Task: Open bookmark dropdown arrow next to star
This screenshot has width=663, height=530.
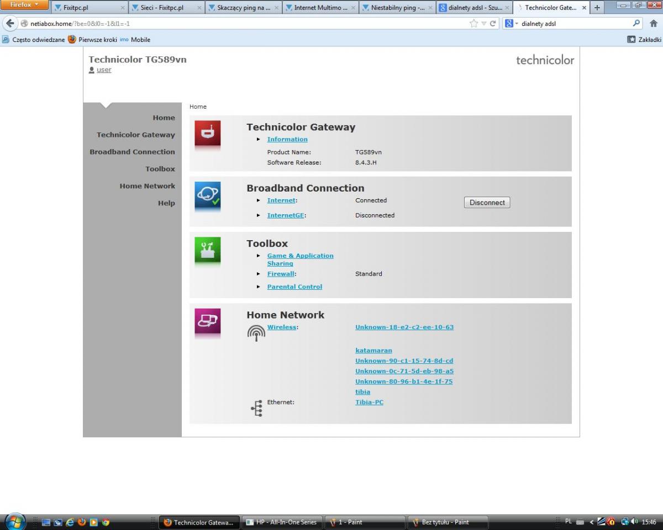Action: (483, 24)
